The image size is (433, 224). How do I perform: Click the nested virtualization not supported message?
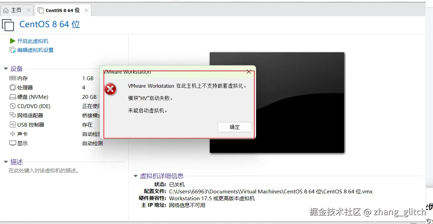coord(188,86)
